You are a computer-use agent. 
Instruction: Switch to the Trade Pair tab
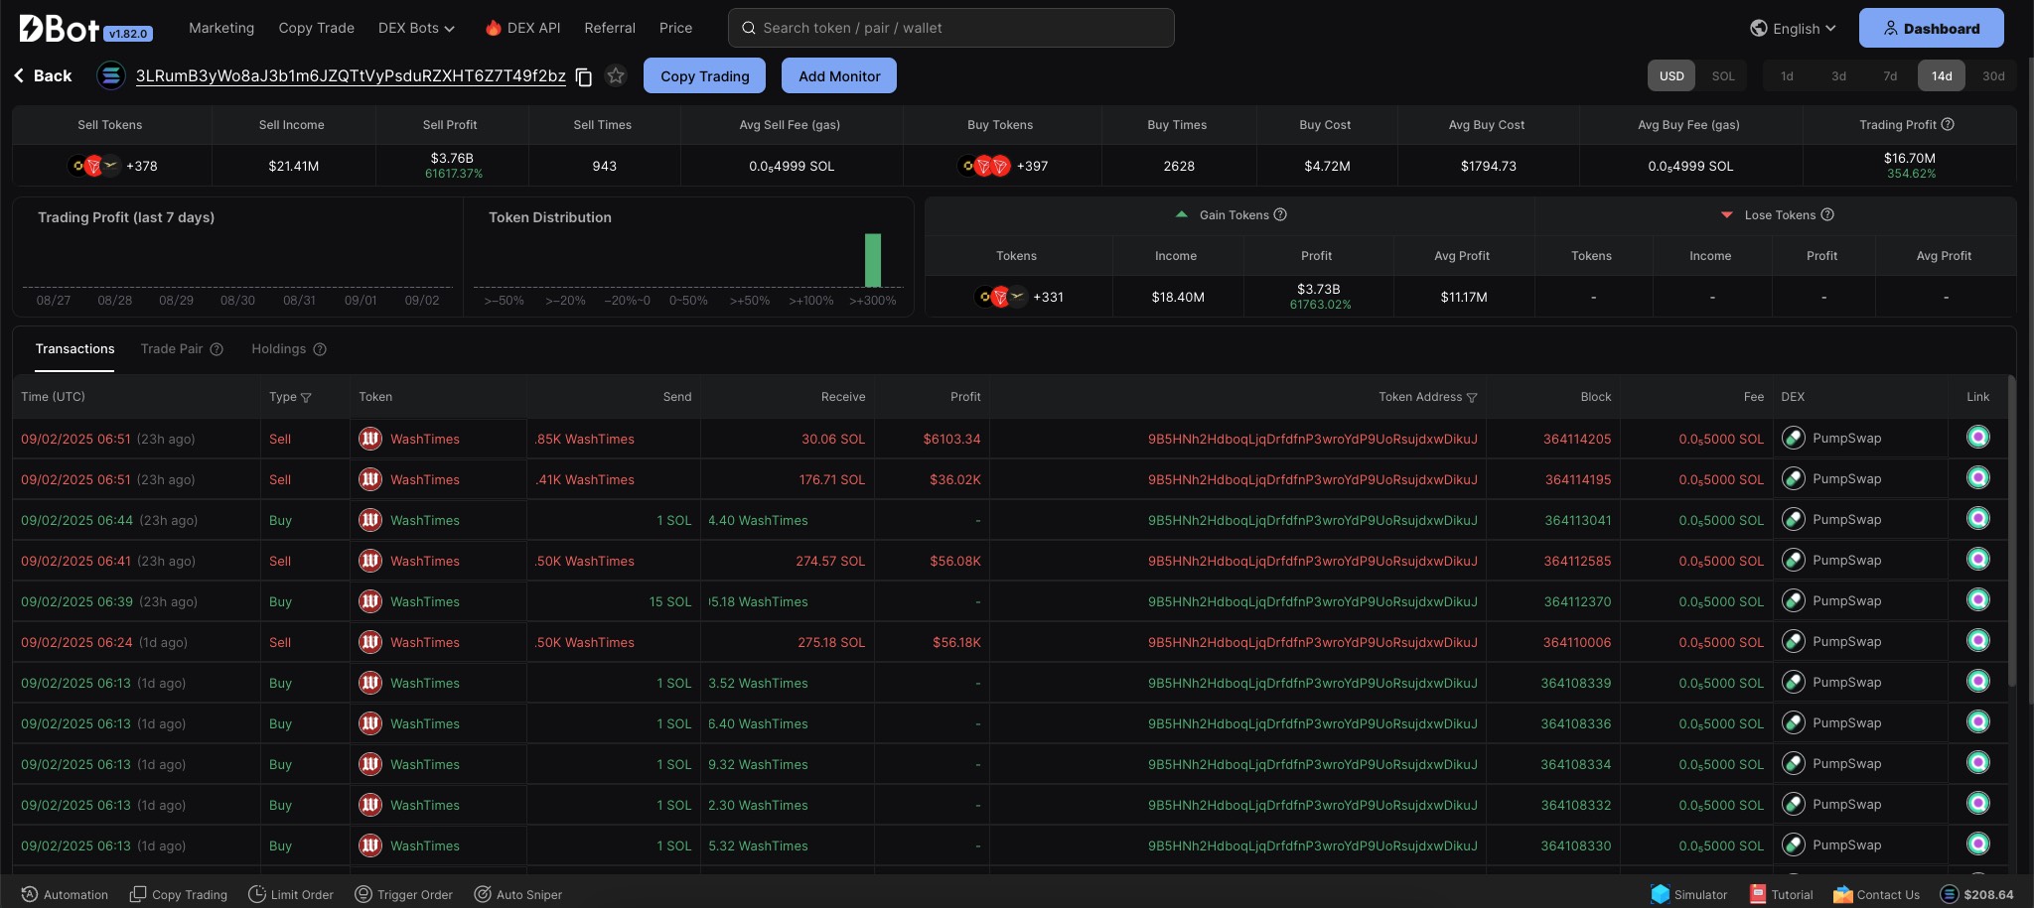(x=172, y=349)
